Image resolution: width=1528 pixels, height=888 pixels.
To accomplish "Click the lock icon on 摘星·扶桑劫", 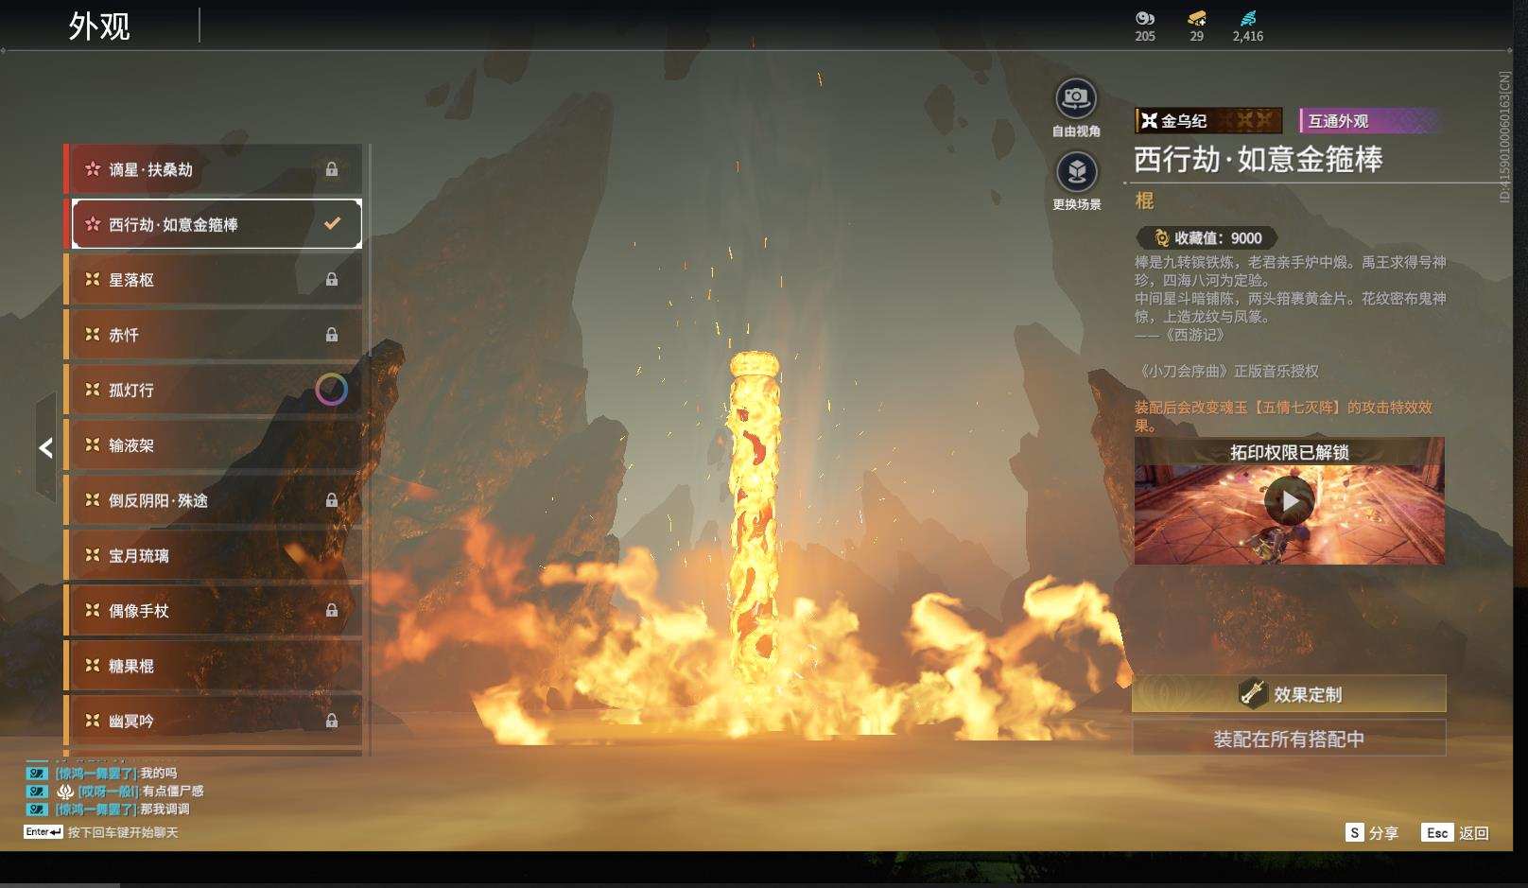I will (x=332, y=169).
